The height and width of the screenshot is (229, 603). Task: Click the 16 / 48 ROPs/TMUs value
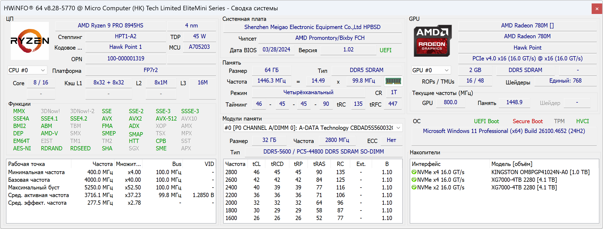[x=475, y=81]
